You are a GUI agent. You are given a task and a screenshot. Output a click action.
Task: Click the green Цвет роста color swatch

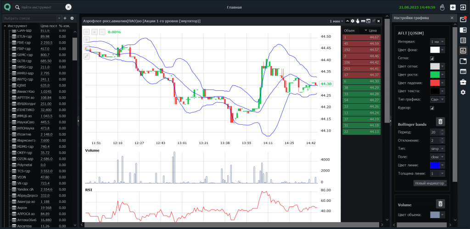pyautogui.click(x=435, y=74)
